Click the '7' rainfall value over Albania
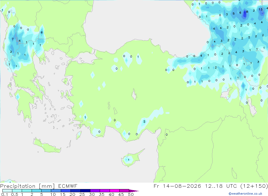The width and height of the screenshot is (268, 196). [13, 39]
